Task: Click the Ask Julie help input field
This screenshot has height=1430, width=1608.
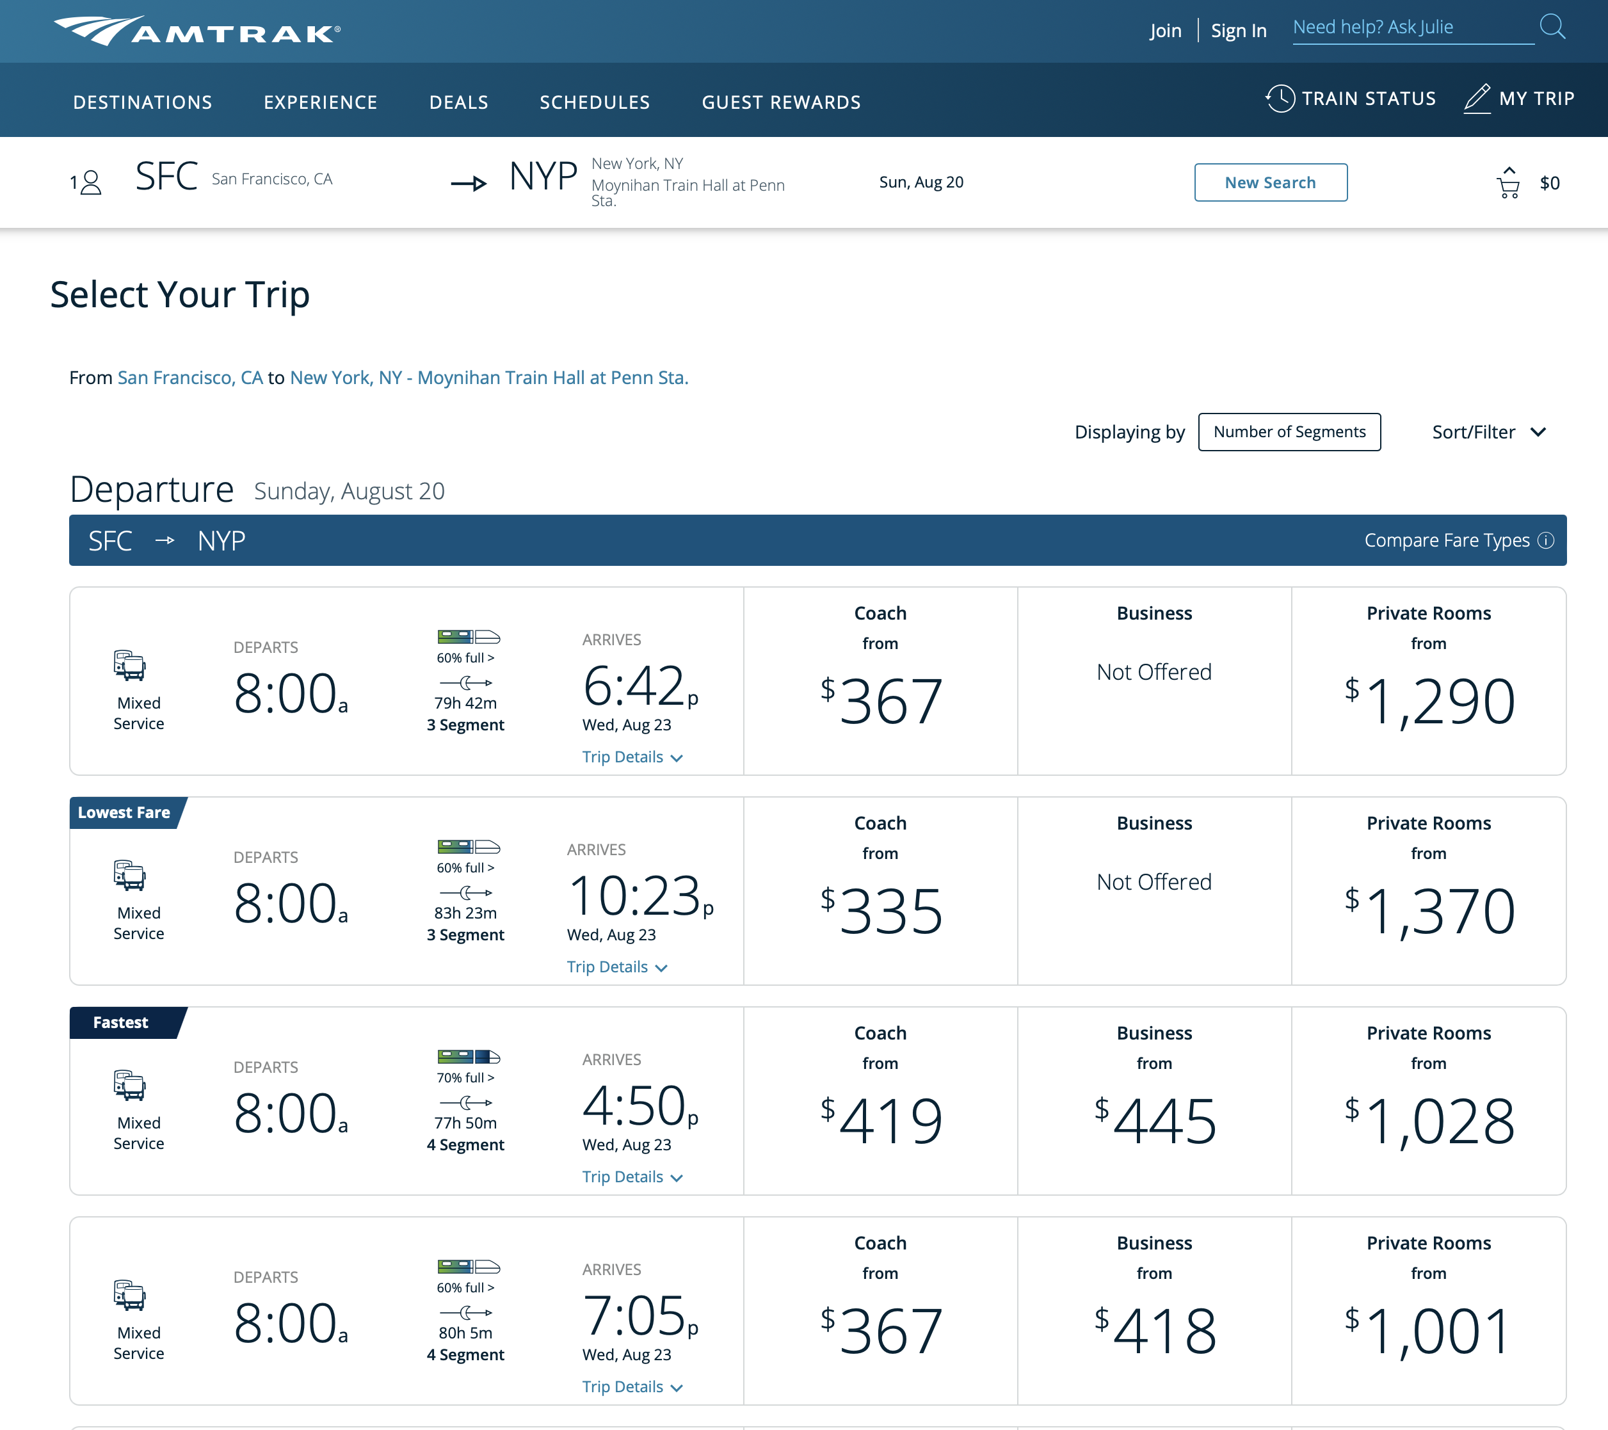Action: pyautogui.click(x=1412, y=28)
